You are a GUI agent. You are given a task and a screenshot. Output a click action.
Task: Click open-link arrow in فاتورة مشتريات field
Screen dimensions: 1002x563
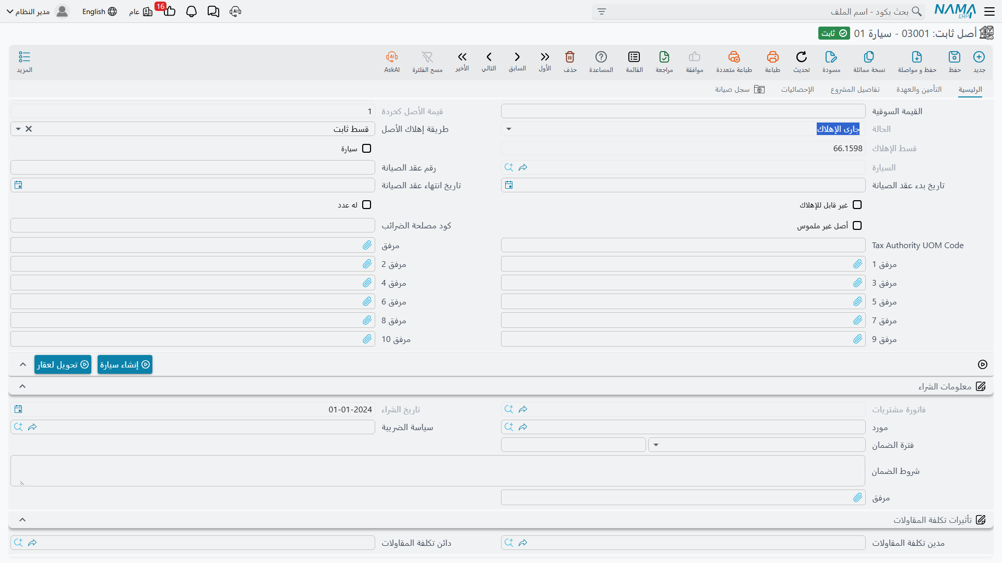523,409
